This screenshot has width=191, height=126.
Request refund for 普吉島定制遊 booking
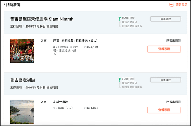(166, 80)
